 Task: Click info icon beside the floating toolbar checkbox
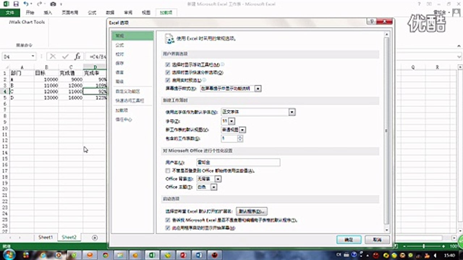tap(222, 64)
